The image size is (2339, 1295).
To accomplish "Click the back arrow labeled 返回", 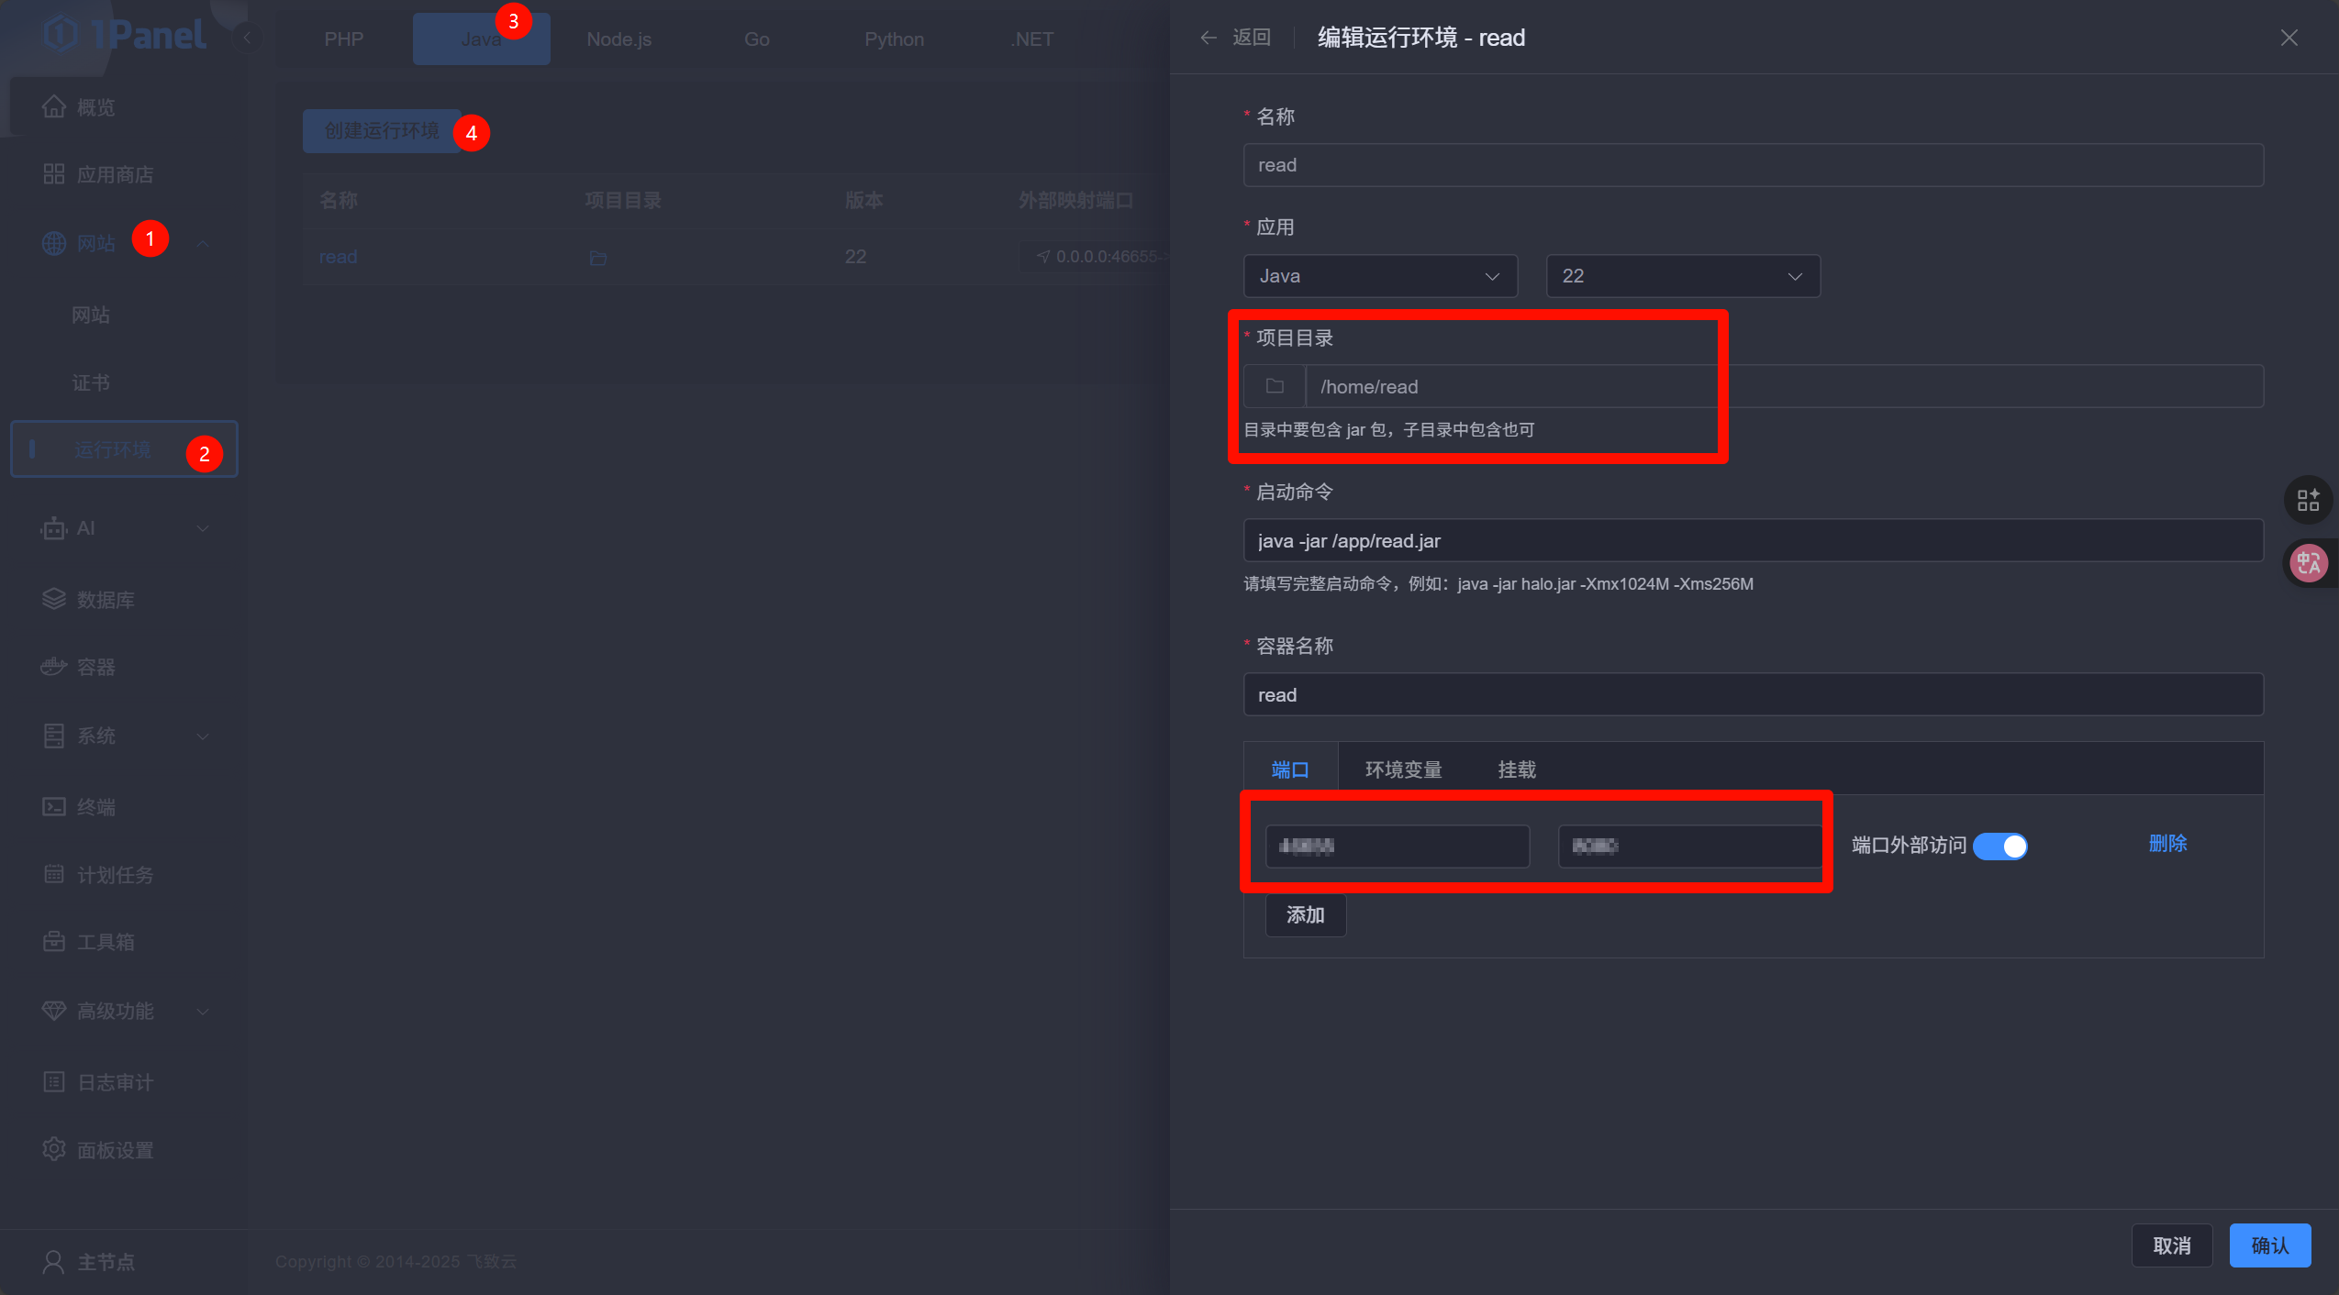I will [1235, 38].
